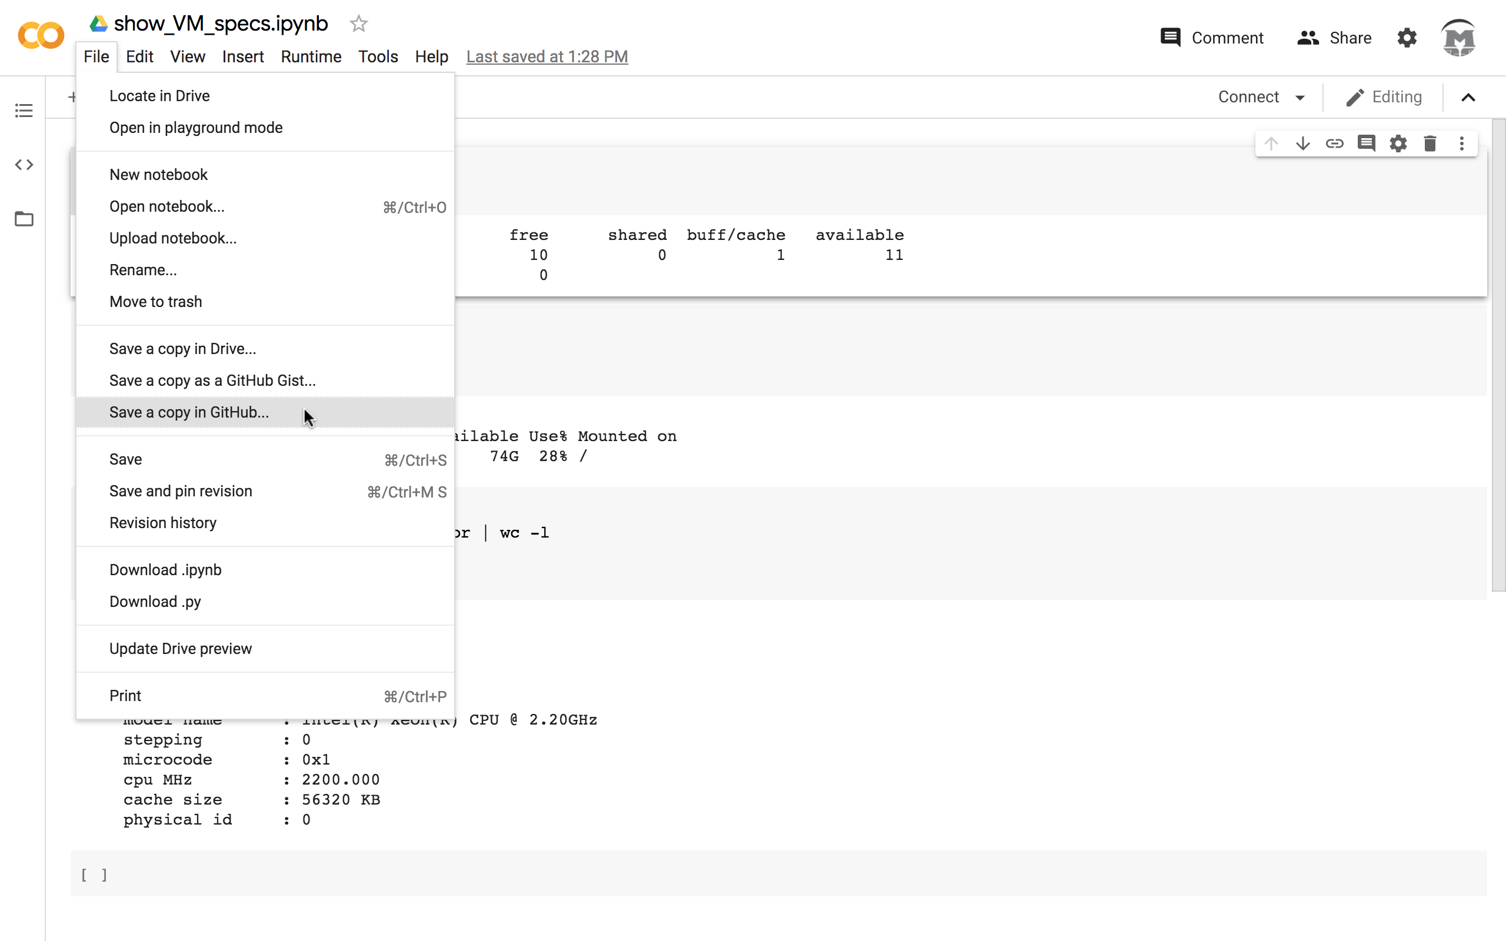The width and height of the screenshot is (1506, 941).
Task: Open the code snippets sidebar icon
Action: coord(24,165)
